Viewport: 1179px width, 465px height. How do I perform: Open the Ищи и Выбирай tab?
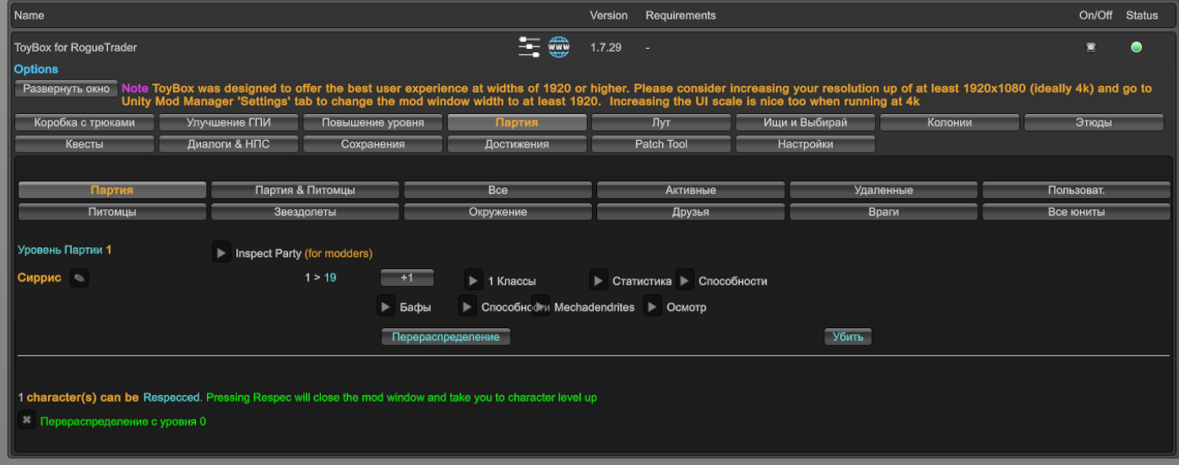[x=805, y=122]
